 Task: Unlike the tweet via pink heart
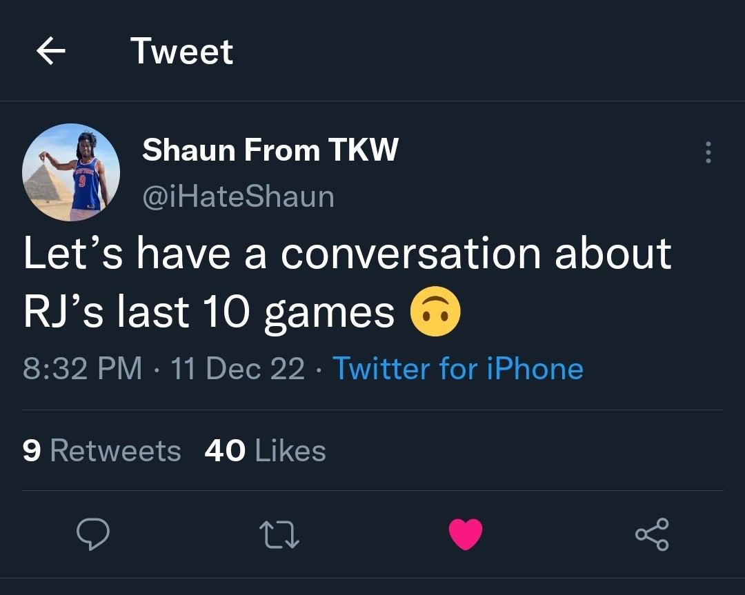pyautogui.click(x=466, y=534)
